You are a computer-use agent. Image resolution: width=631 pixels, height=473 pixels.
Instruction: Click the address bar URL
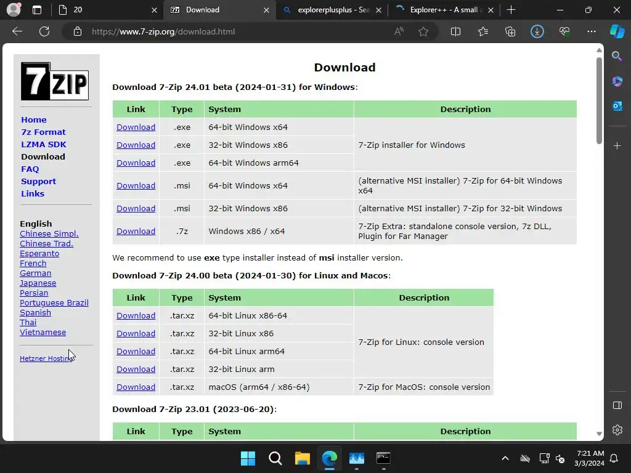coord(163,31)
